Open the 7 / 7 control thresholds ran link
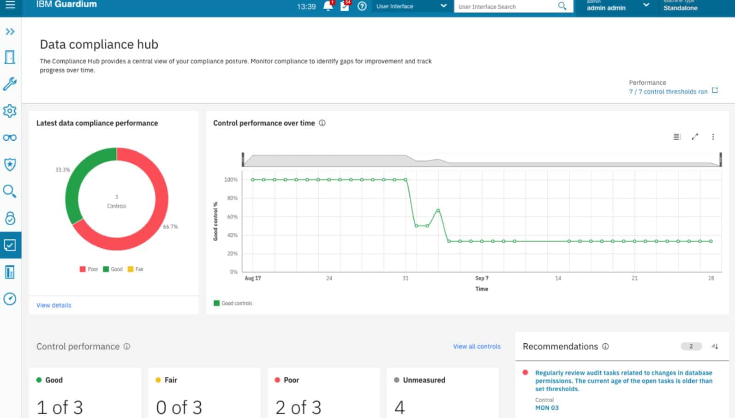The image size is (735, 418). click(x=668, y=91)
